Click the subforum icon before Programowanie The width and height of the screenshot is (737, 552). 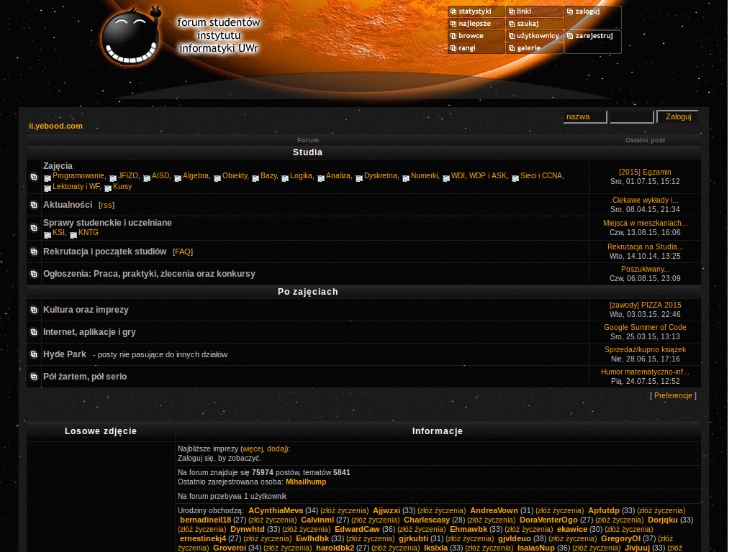(x=48, y=178)
